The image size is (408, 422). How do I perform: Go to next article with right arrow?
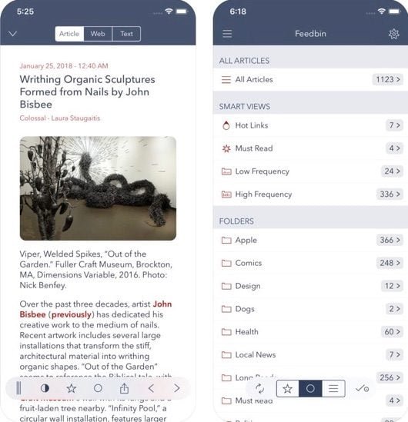(x=177, y=388)
